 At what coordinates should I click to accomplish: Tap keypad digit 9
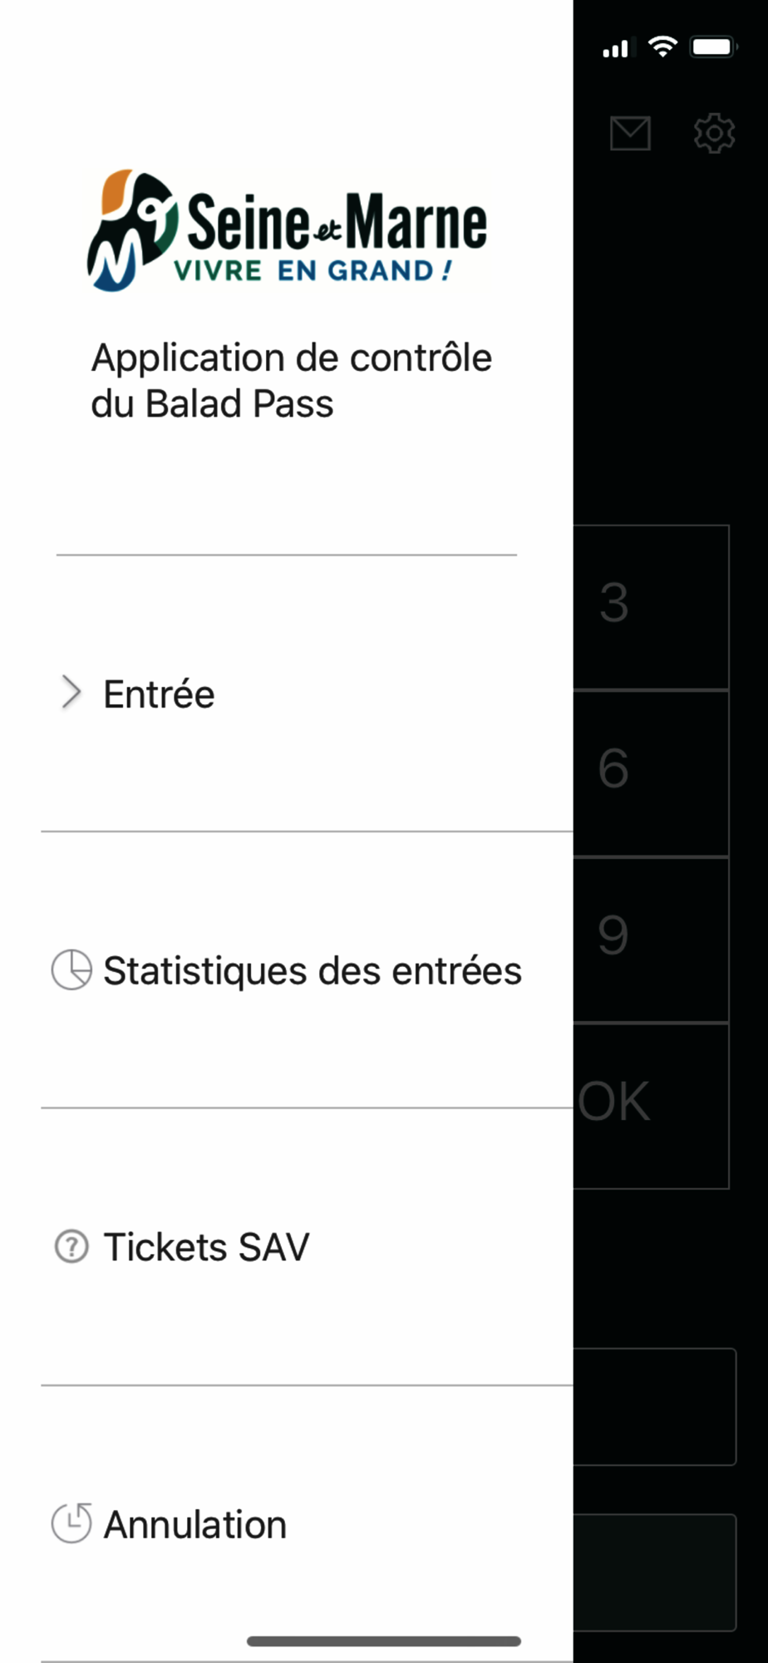pos(651,940)
